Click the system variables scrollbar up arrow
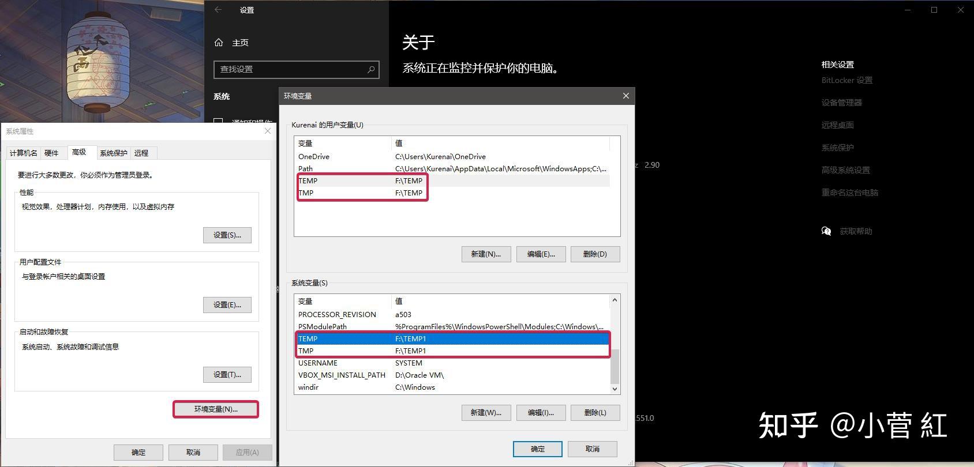The width and height of the screenshot is (974, 467). 615,300
